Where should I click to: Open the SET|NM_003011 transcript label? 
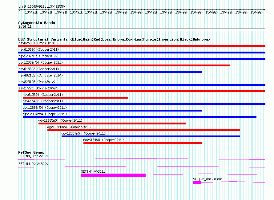click(93, 171)
